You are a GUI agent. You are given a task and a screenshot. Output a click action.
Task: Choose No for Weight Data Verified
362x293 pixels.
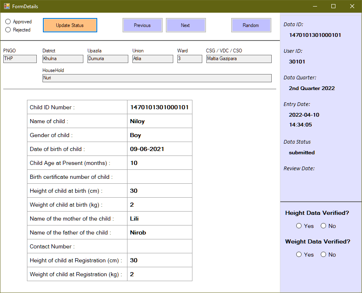[x=323, y=255]
